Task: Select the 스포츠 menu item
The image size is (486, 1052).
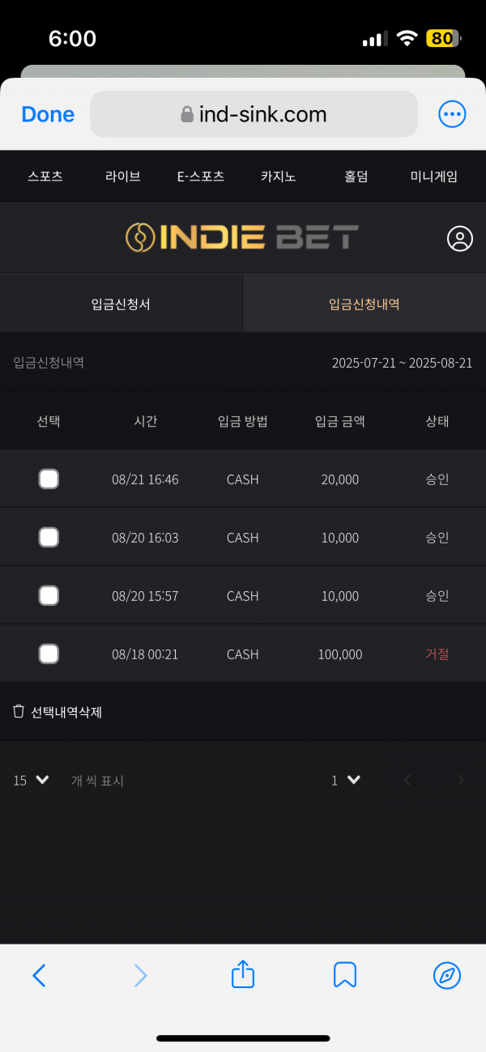Action: [45, 176]
